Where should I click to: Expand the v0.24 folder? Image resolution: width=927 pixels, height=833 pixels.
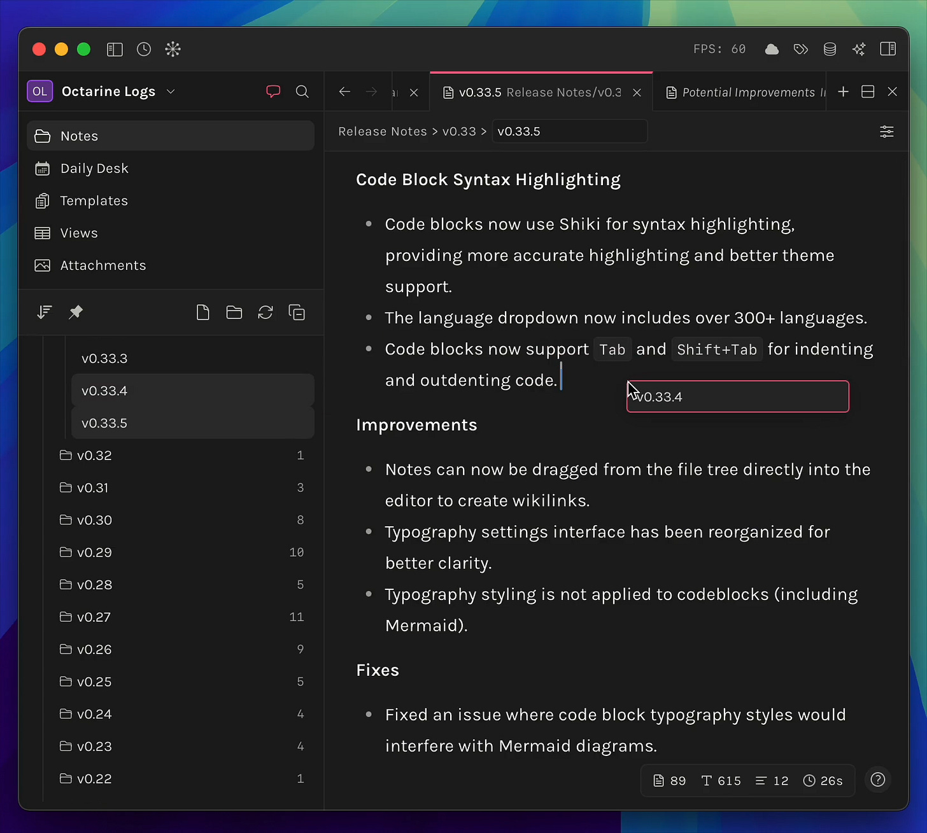click(x=182, y=714)
